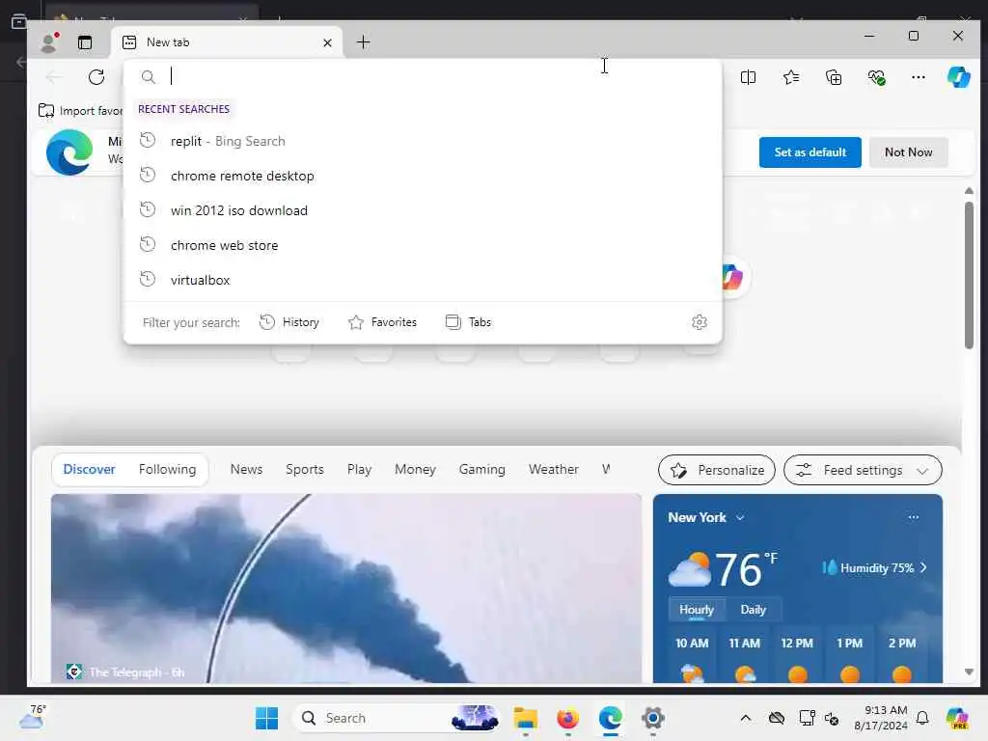Select recent search 'win 2012 iso download'
Image resolution: width=988 pixels, height=741 pixels.
pyautogui.click(x=423, y=209)
